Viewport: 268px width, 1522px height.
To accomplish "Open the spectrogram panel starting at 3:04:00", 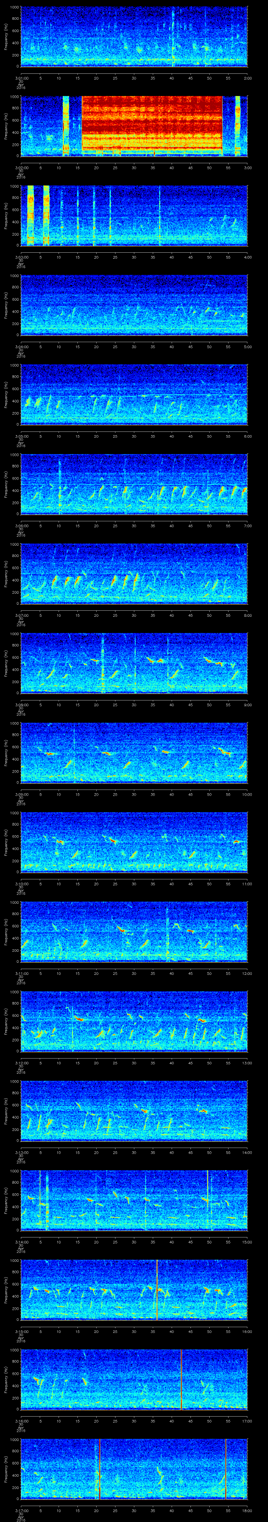I will [x=134, y=305].
